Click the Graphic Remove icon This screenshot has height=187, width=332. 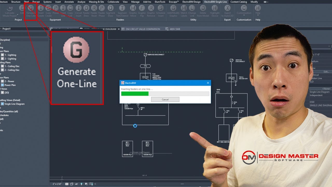[x=151, y=8]
